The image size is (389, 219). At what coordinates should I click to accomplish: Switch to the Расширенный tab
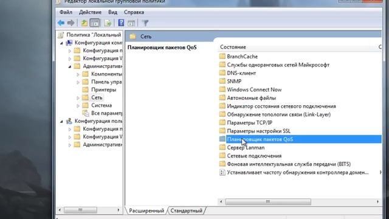coord(146,210)
